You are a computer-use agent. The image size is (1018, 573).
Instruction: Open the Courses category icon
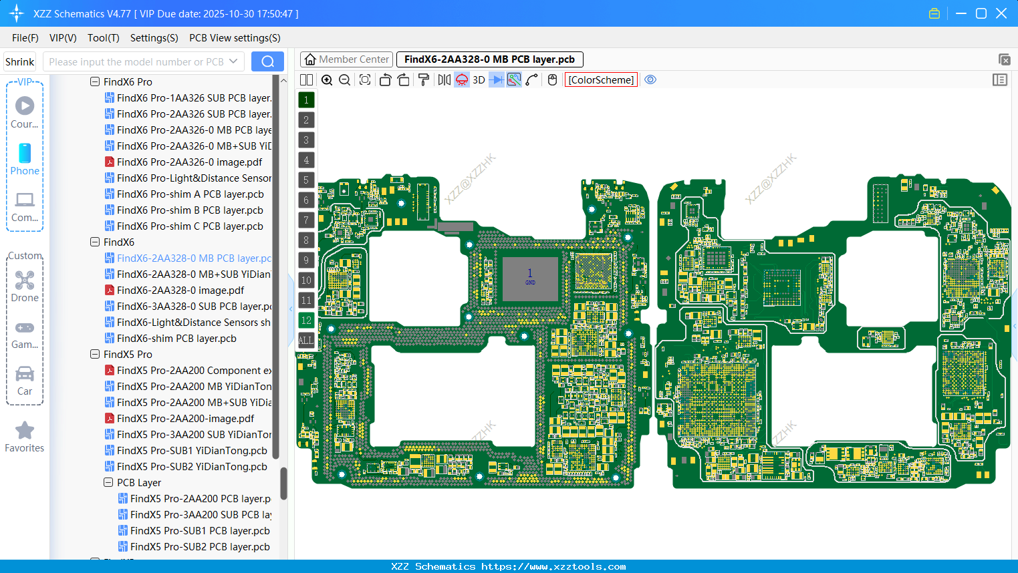[25, 112]
